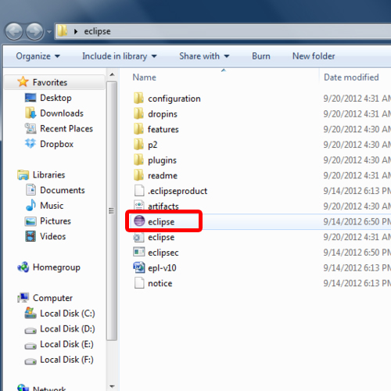Open the Share with dropdown

tap(204, 56)
